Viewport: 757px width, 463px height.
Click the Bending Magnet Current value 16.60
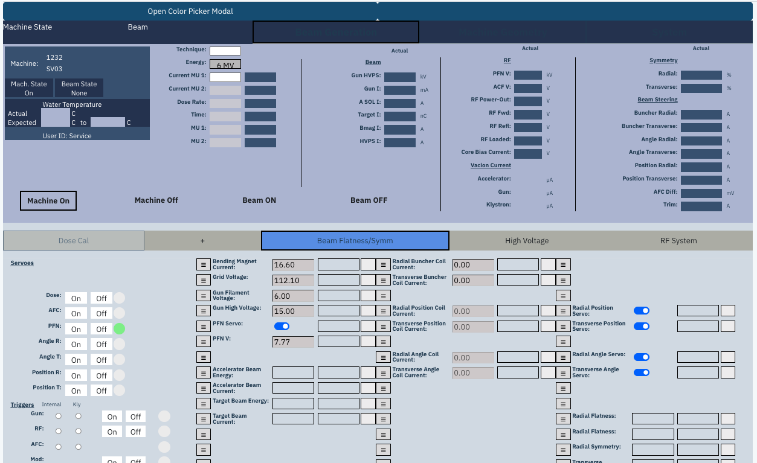(x=293, y=264)
